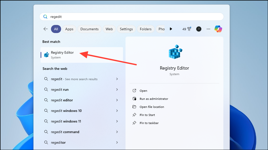Click search icon beside 'regedit run'
This screenshot has height=150, width=268.
(x=46, y=89)
